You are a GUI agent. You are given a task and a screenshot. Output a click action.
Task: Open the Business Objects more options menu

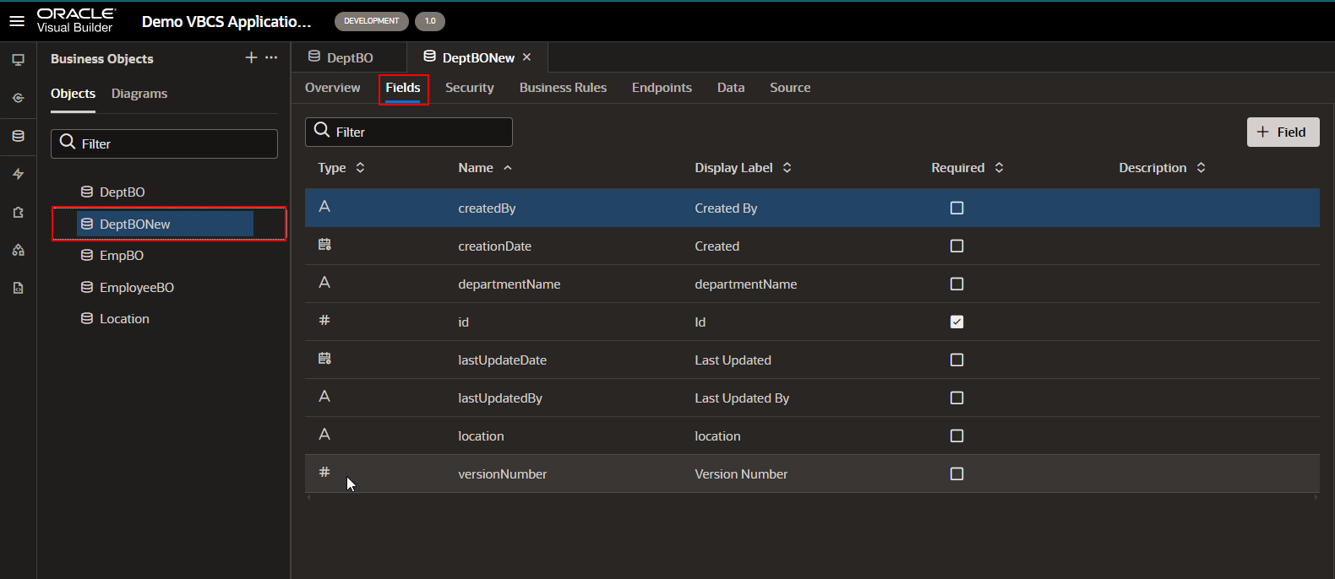point(271,57)
